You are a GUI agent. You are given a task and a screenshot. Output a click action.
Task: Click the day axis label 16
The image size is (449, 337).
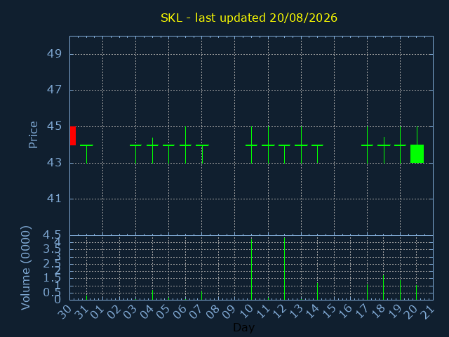[345, 312]
